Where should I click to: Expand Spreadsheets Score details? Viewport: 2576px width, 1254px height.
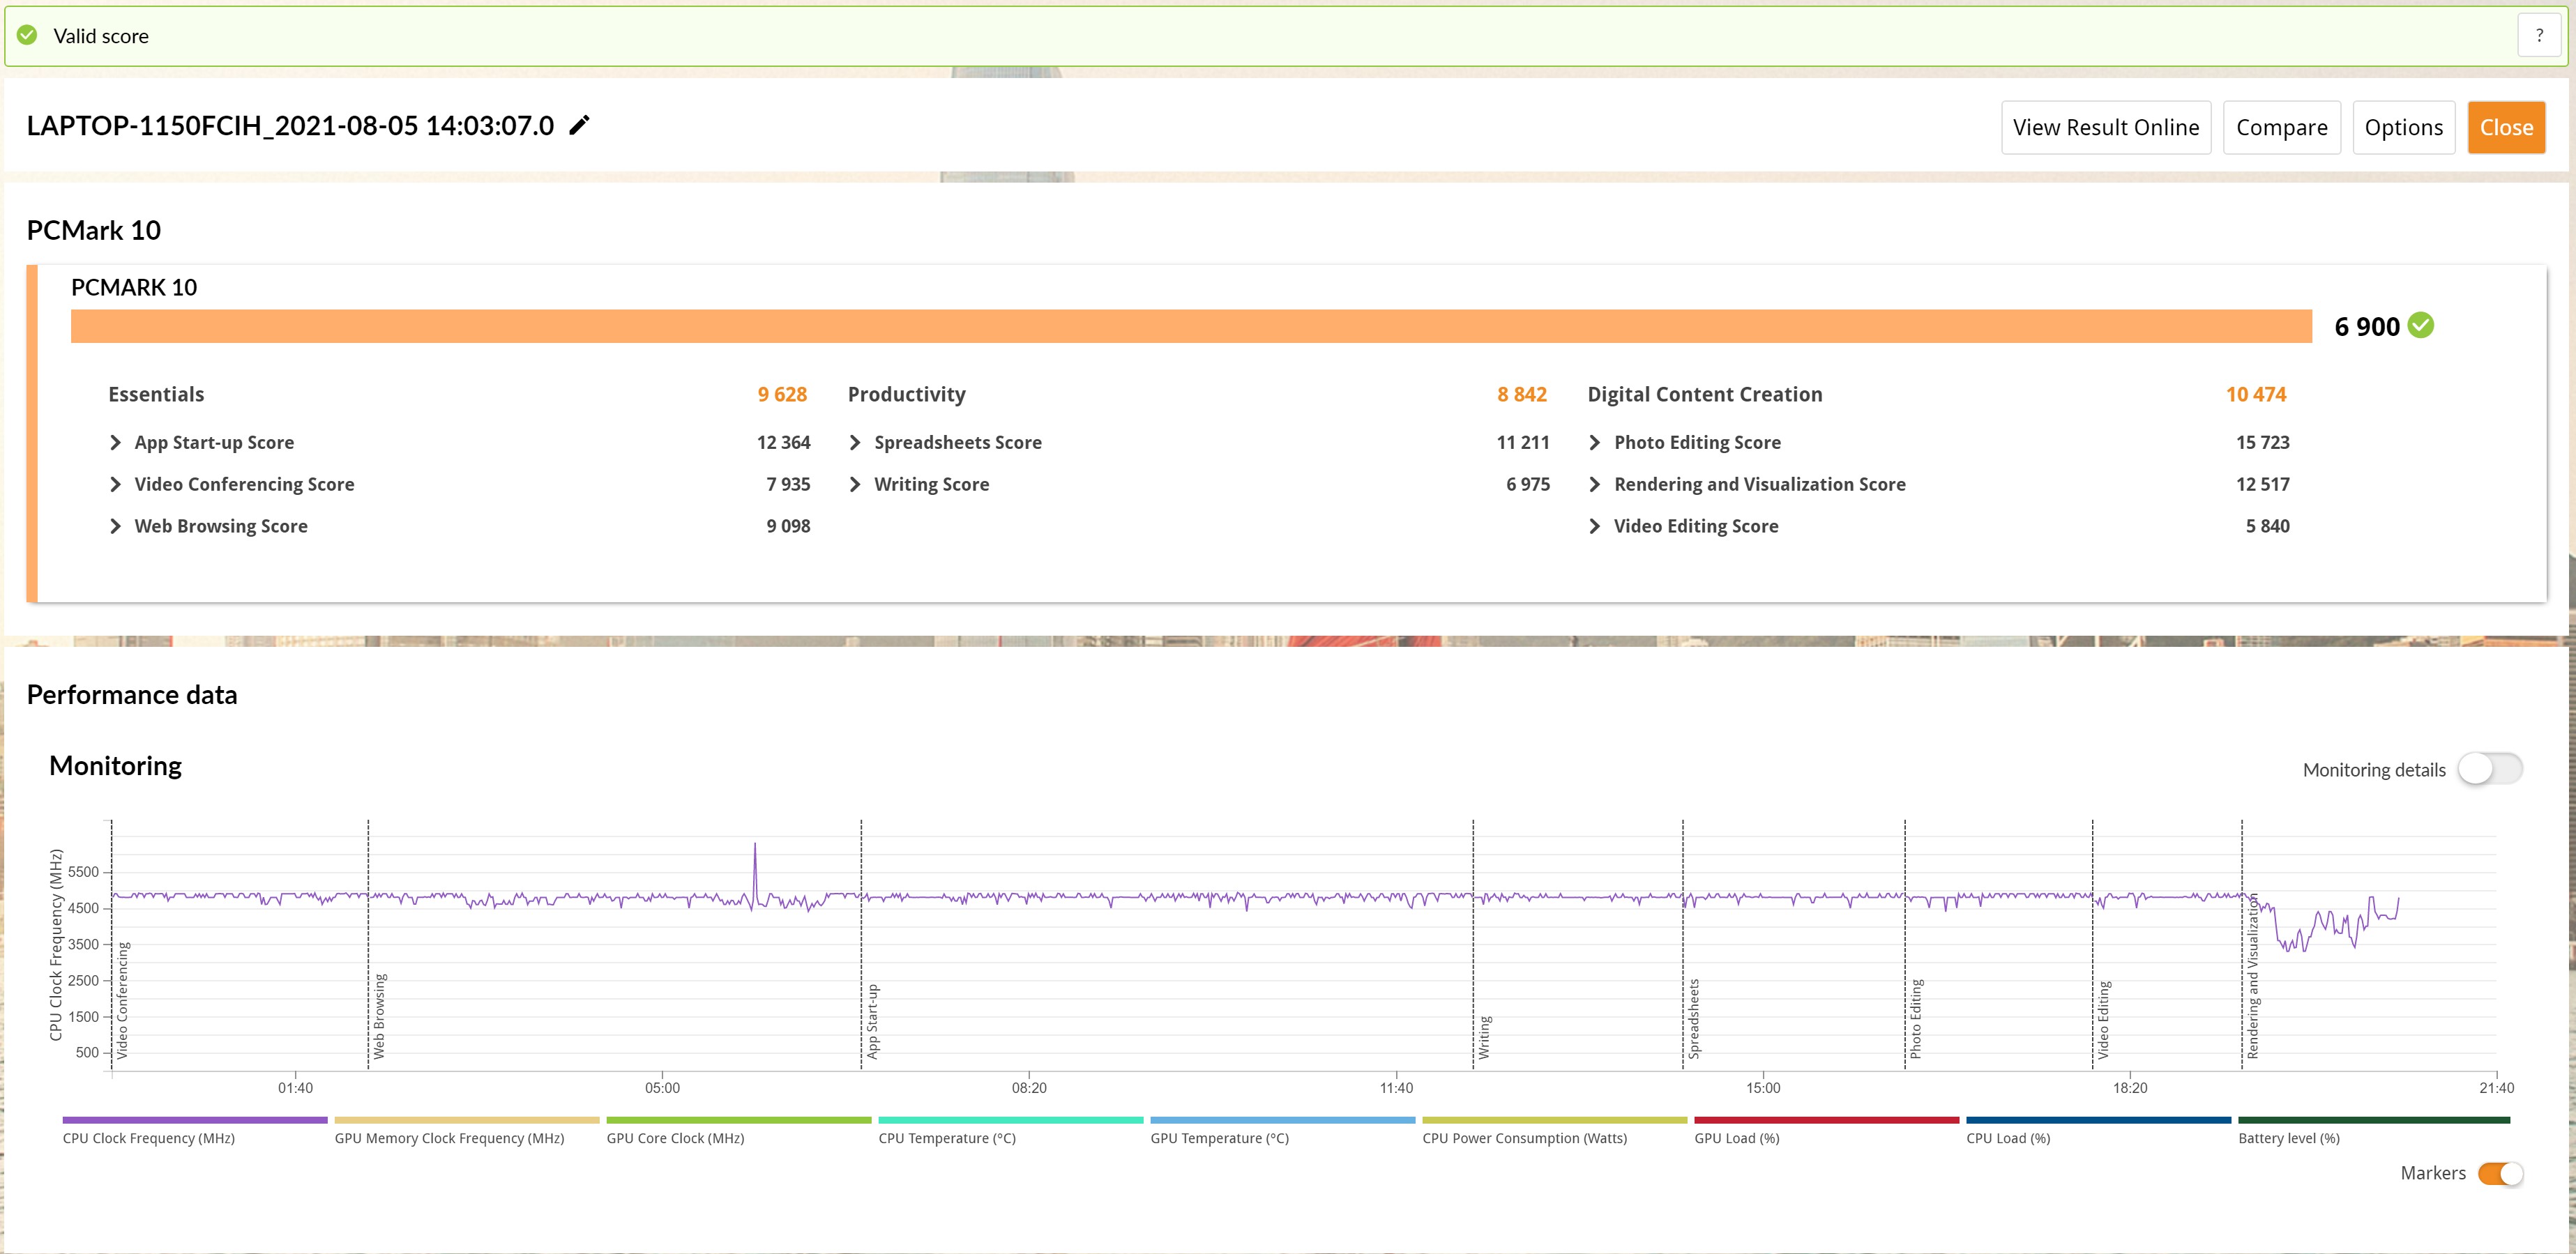[x=855, y=443]
